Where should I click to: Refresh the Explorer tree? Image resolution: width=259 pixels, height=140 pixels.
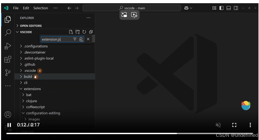[84, 32]
